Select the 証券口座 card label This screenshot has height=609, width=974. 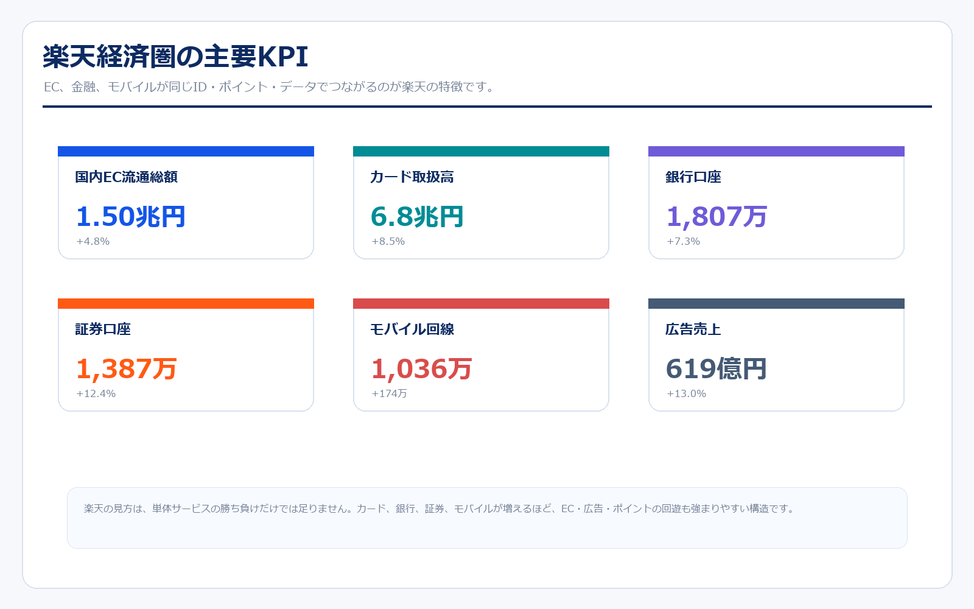(x=103, y=329)
